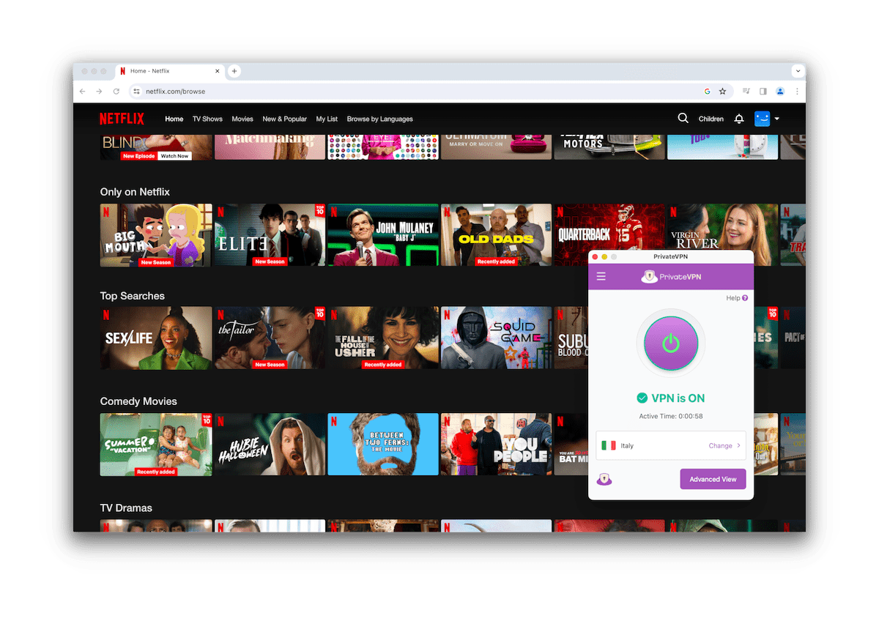Click the Help question mark icon

pyautogui.click(x=745, y=298)
